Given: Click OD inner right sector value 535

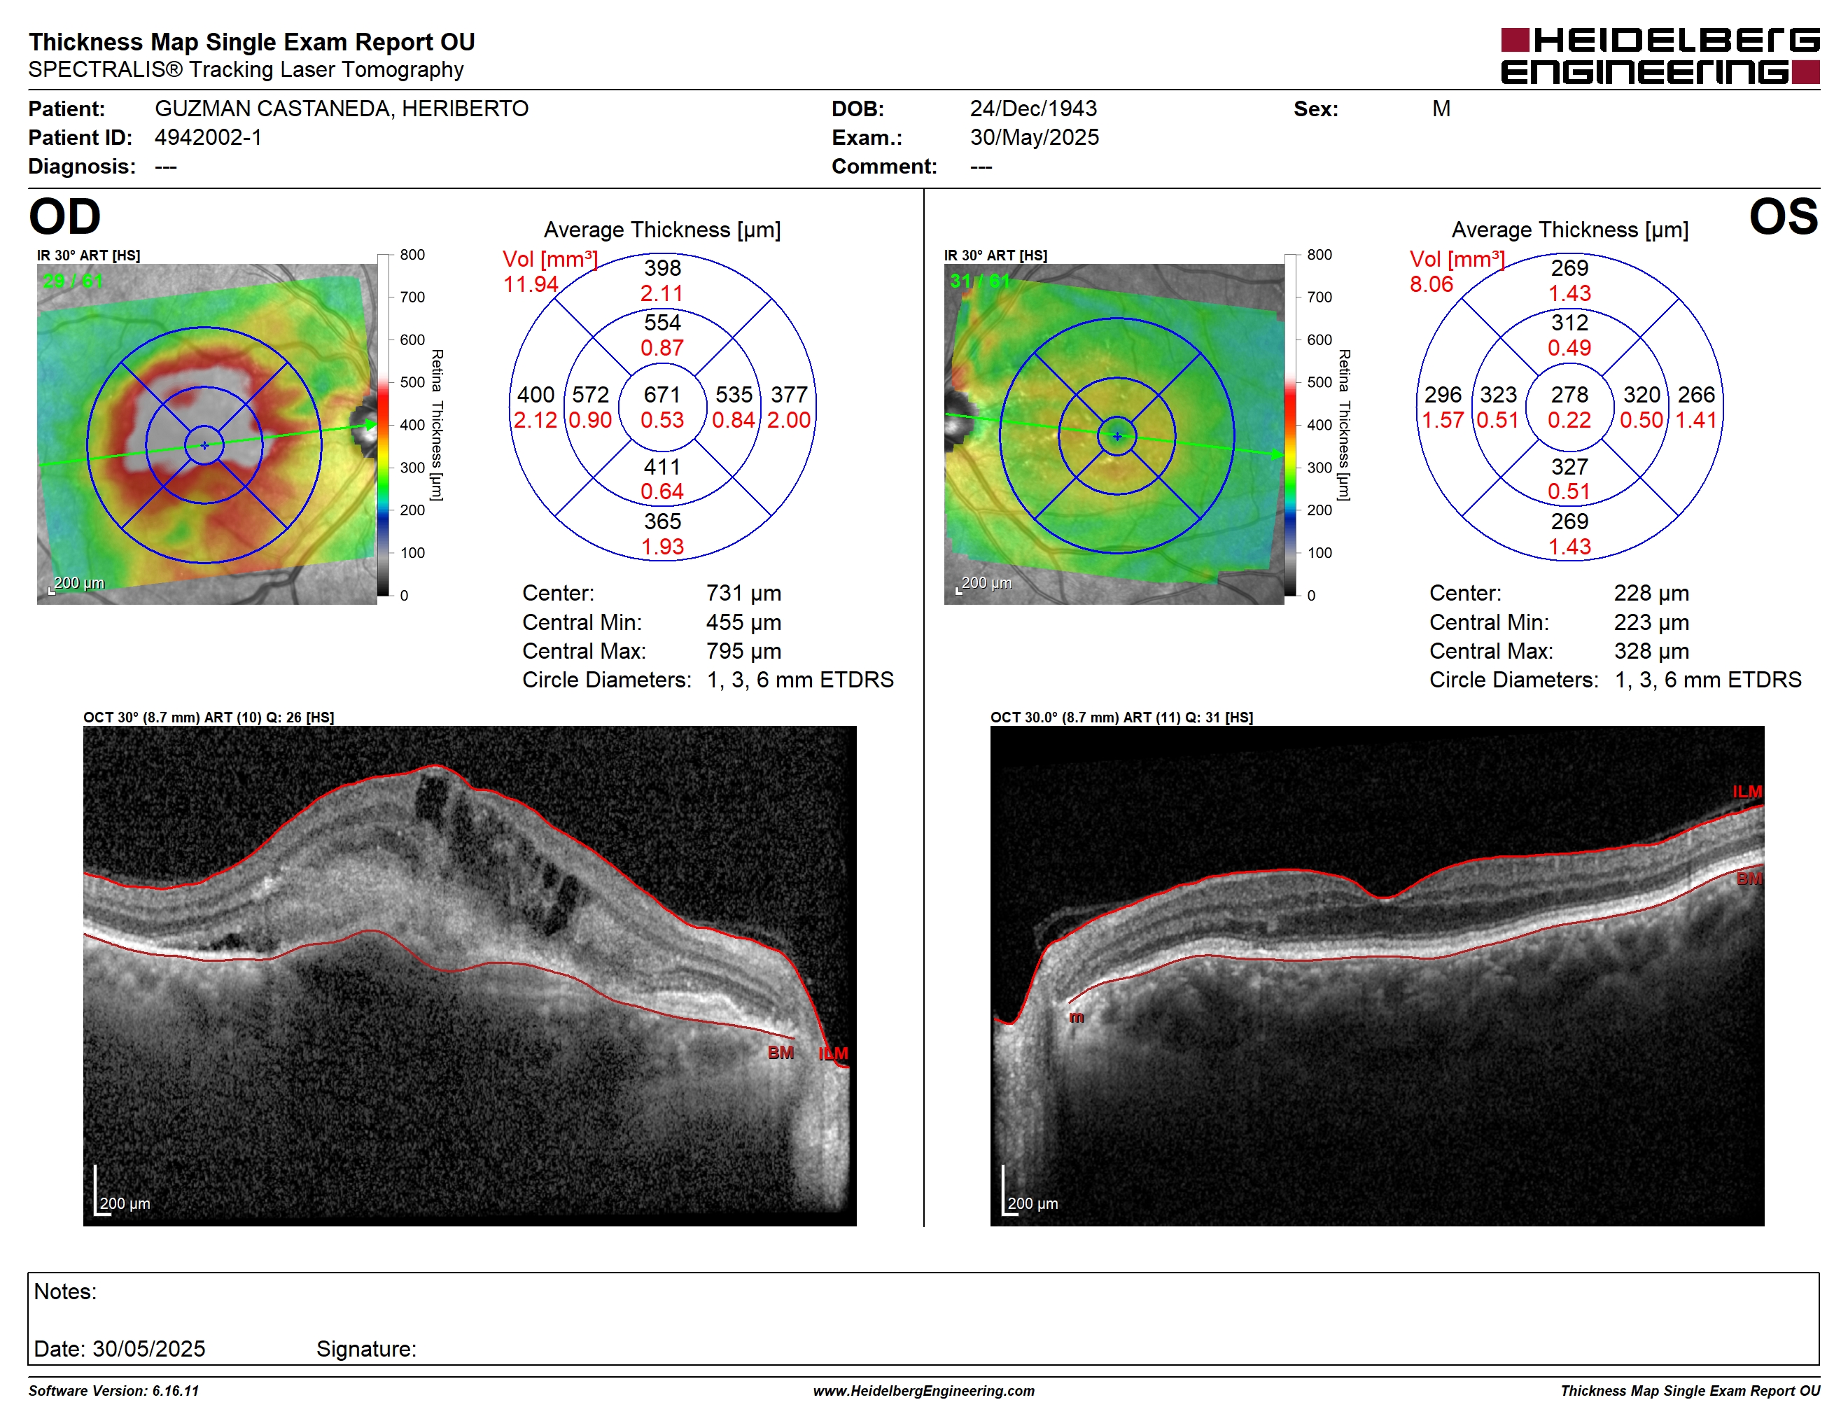Looking at the screenshot, I should [x=734, y=395].
